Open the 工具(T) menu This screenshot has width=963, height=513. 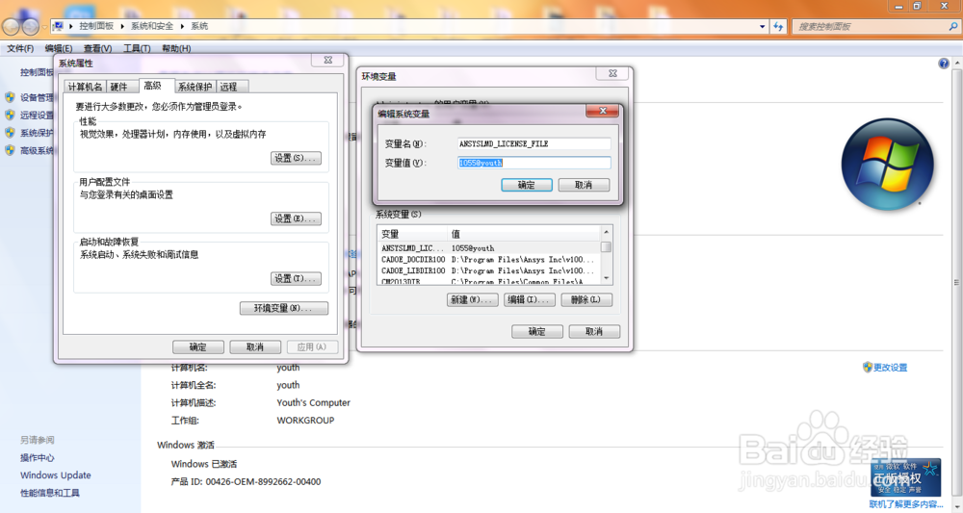pos(137,48)
